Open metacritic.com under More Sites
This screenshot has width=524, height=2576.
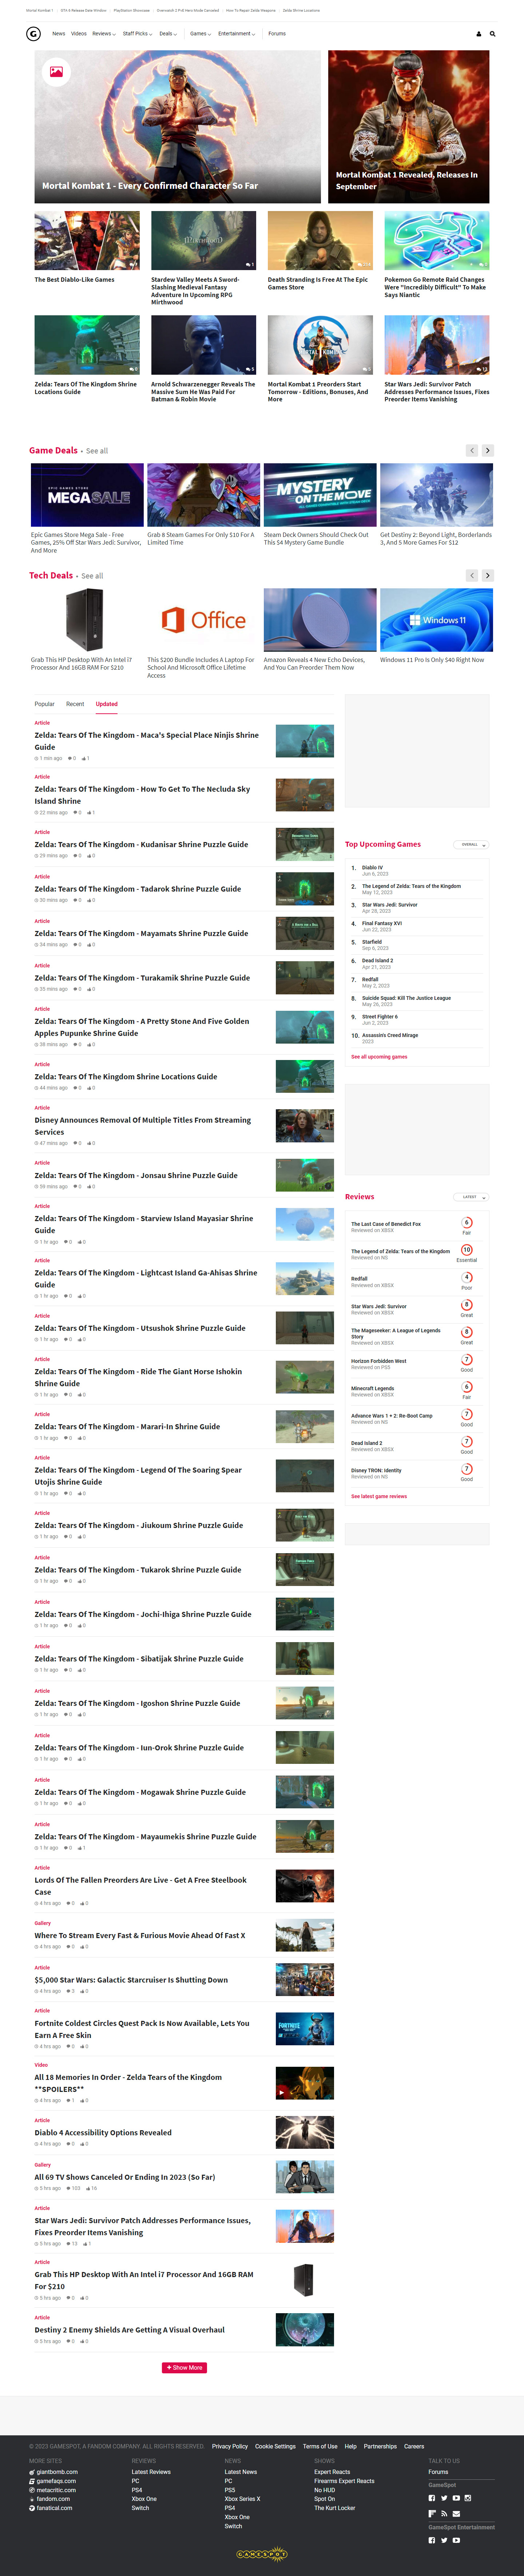(x=56, y=2490)
